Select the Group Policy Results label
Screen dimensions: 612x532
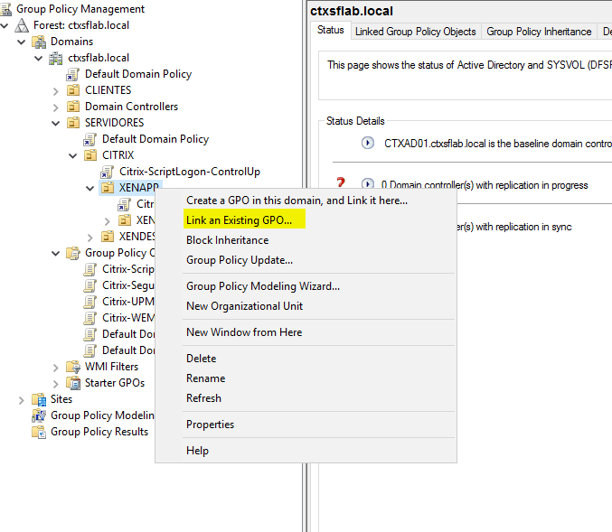99,432
